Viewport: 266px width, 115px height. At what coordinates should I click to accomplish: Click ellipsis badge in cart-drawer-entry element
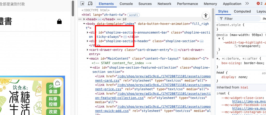[176, 50]
